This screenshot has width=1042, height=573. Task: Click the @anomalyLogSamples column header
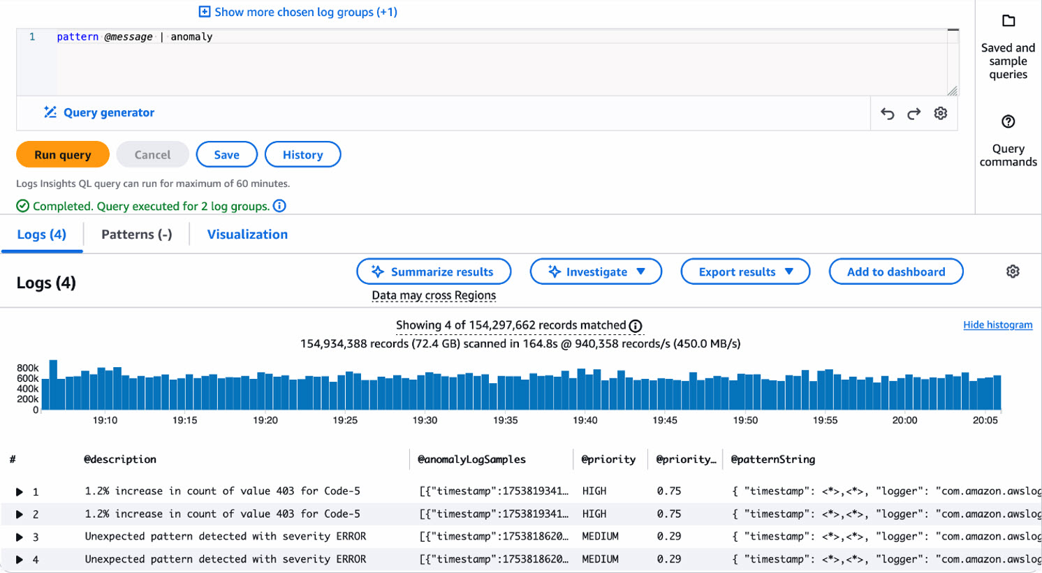471,459
